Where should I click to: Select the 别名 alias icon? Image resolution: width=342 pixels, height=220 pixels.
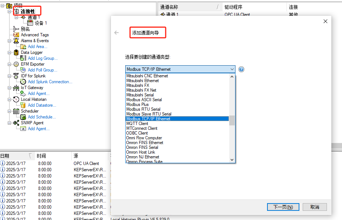point(16,29)
